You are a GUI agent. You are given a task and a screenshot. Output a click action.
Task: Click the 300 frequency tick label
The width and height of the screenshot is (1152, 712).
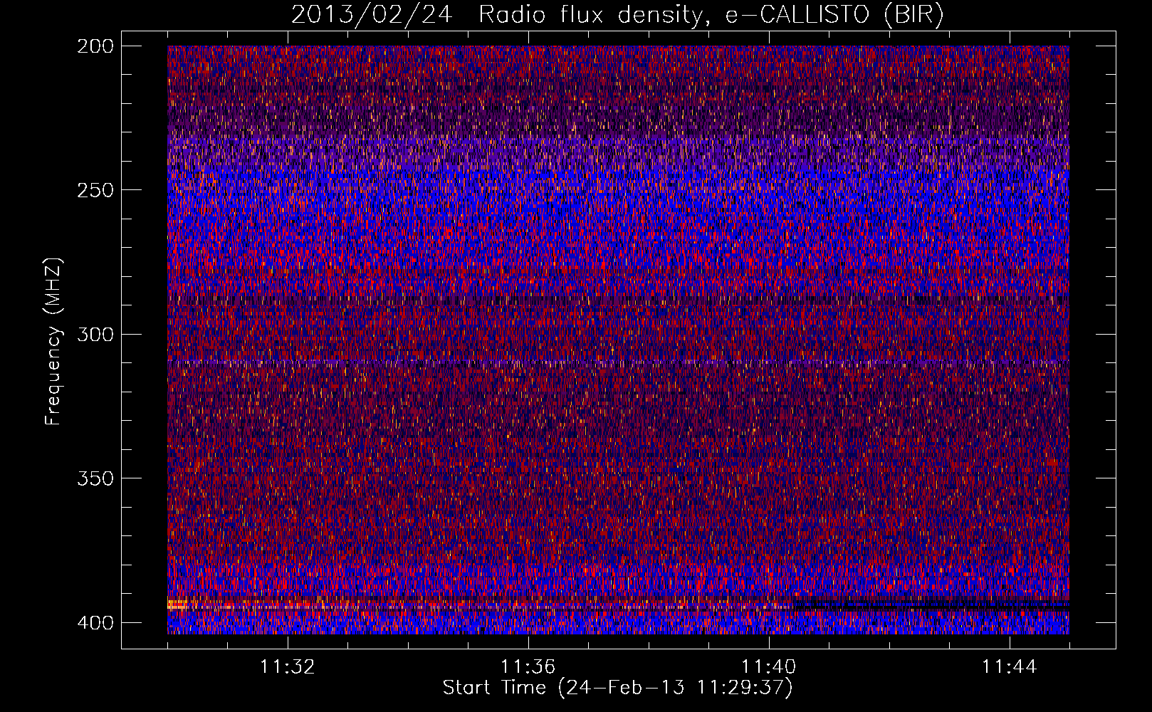tap(95, 334)
